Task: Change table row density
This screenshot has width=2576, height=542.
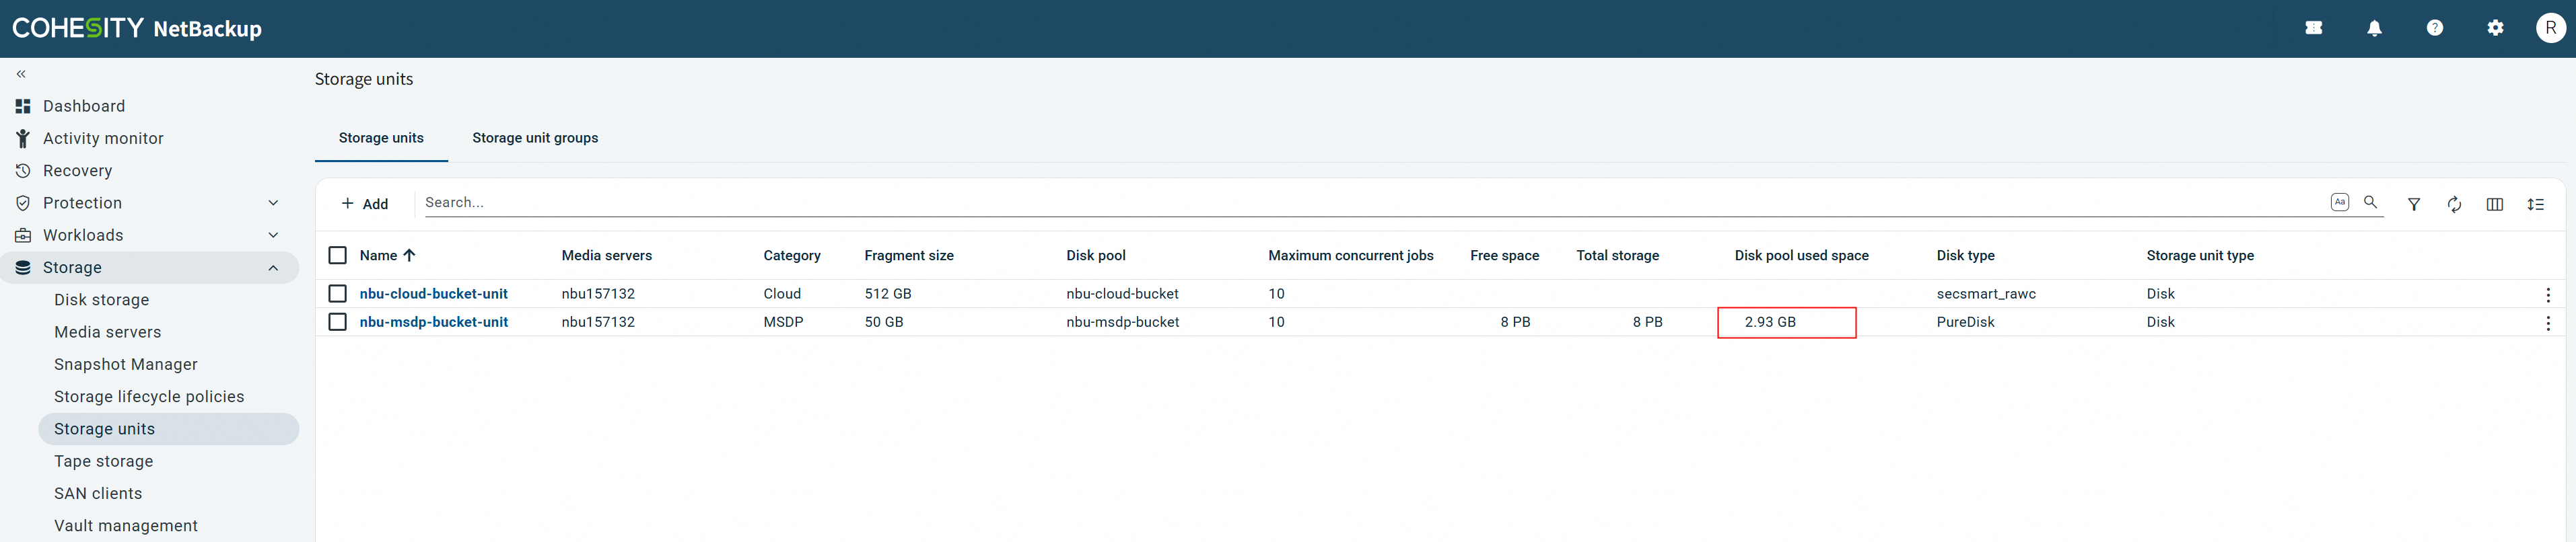Action: click(2535, 204)
